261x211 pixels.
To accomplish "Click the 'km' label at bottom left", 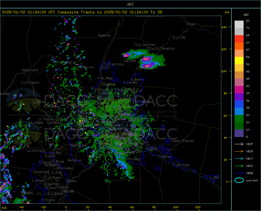I will (4, 208).
